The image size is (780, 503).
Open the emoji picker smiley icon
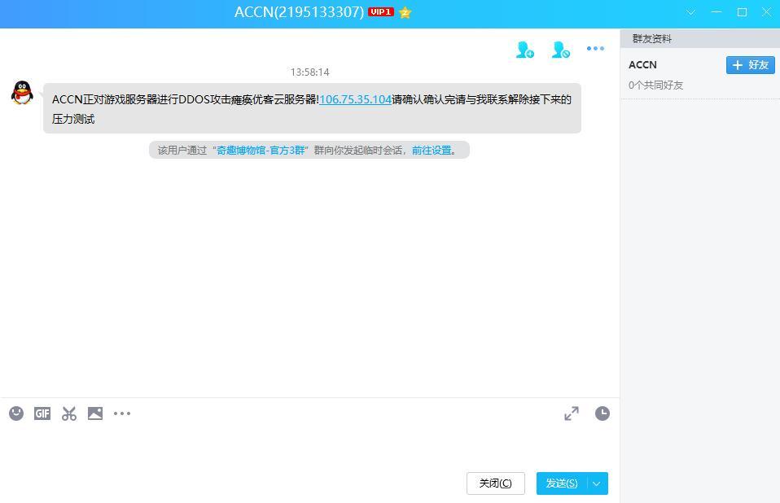click(x=16, y=413)
